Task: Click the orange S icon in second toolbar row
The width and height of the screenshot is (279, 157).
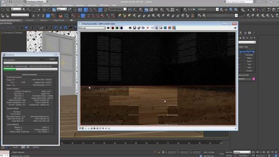Action: point(193,16)
